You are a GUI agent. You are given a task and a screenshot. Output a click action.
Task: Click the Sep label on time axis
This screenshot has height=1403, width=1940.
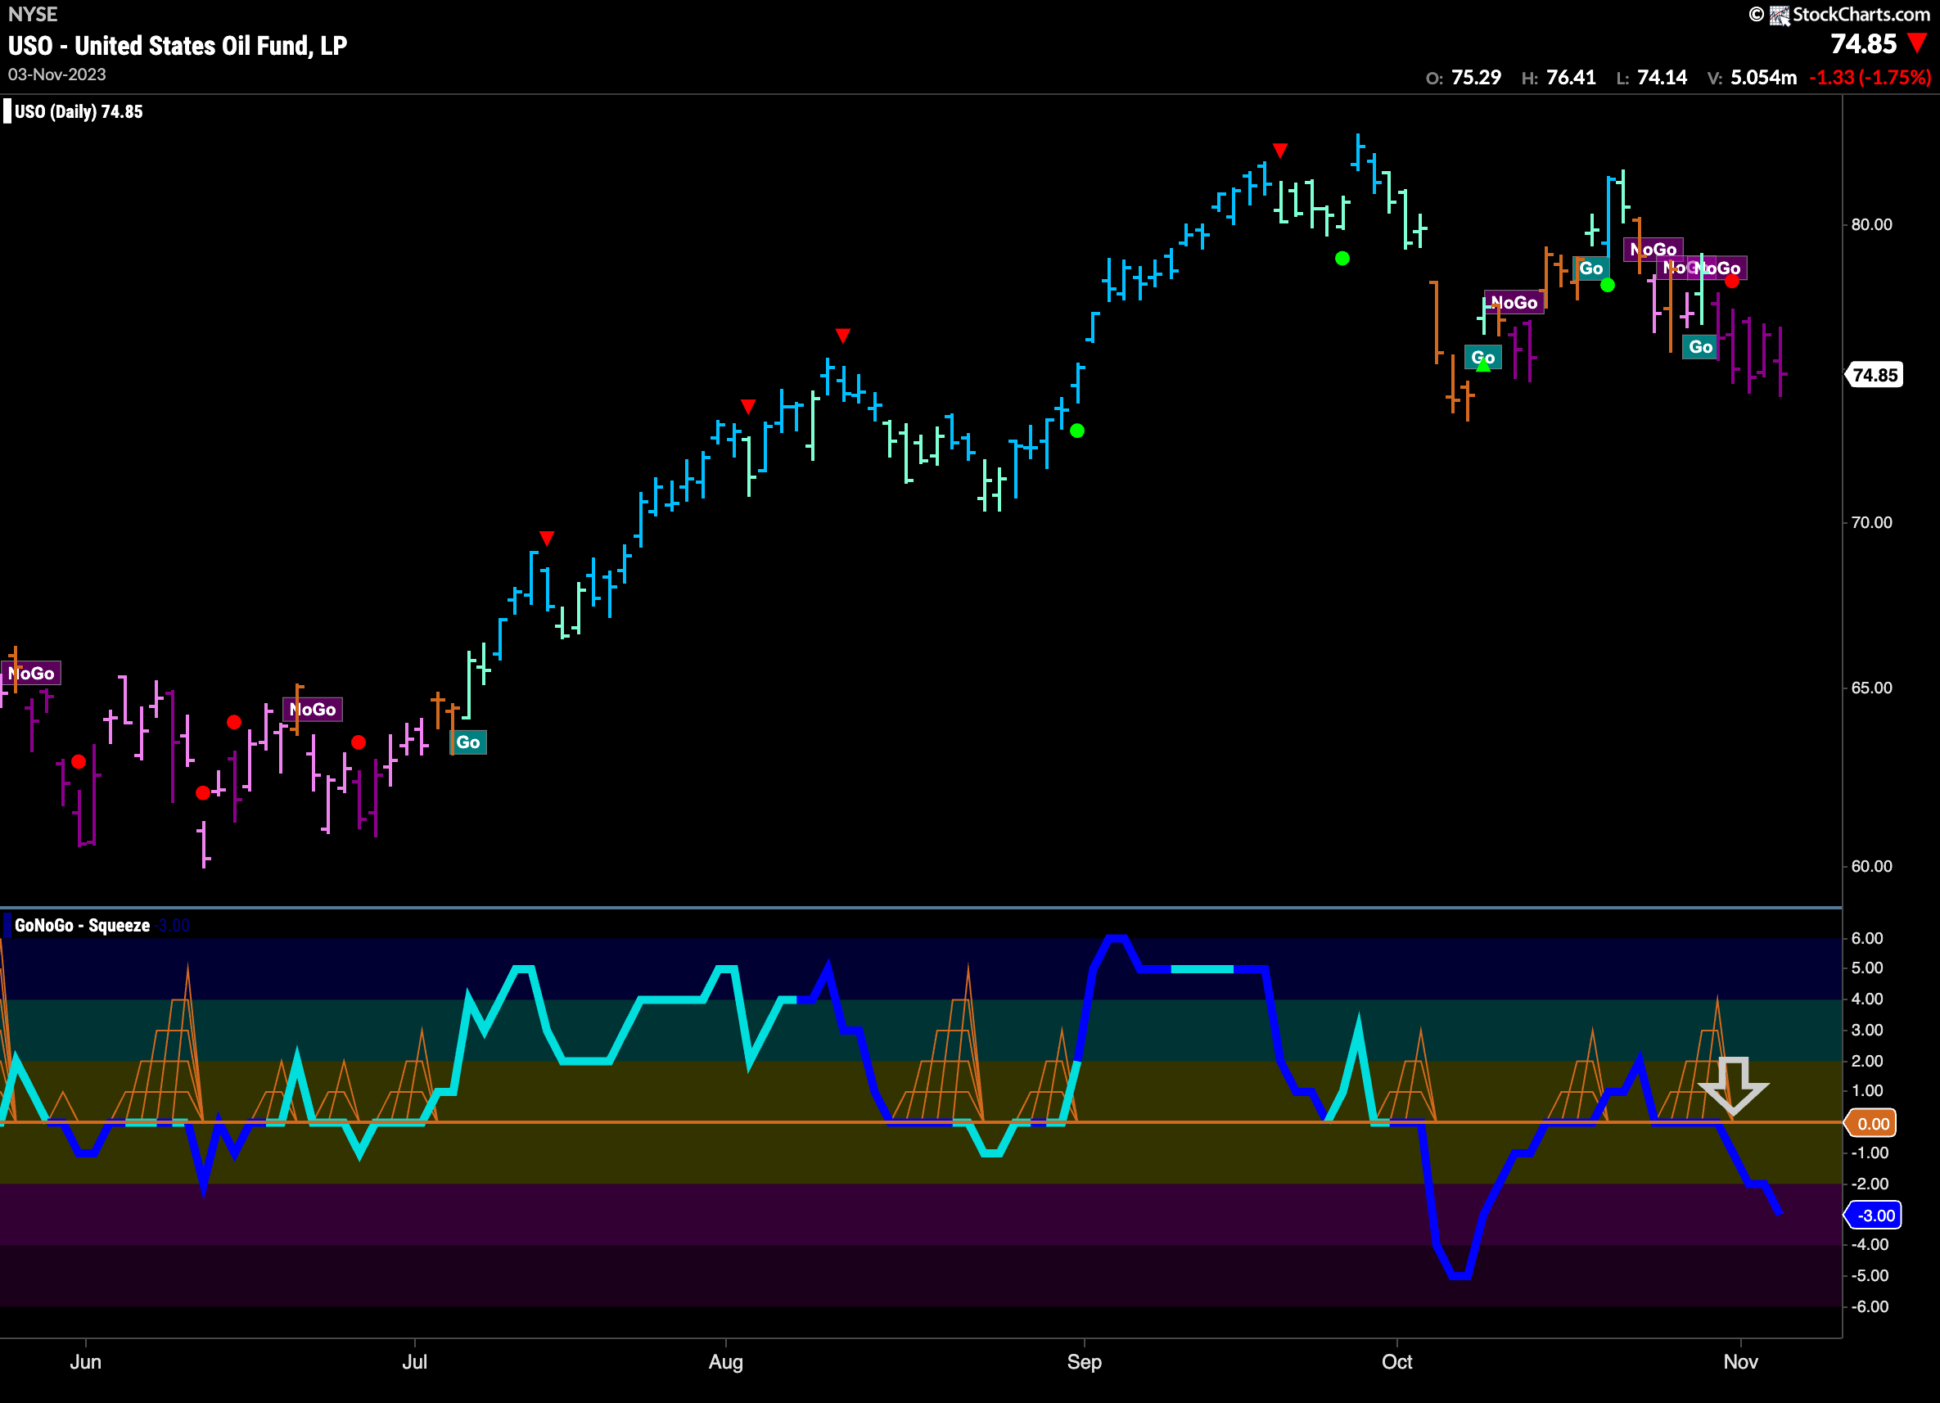(1085, 1362)
